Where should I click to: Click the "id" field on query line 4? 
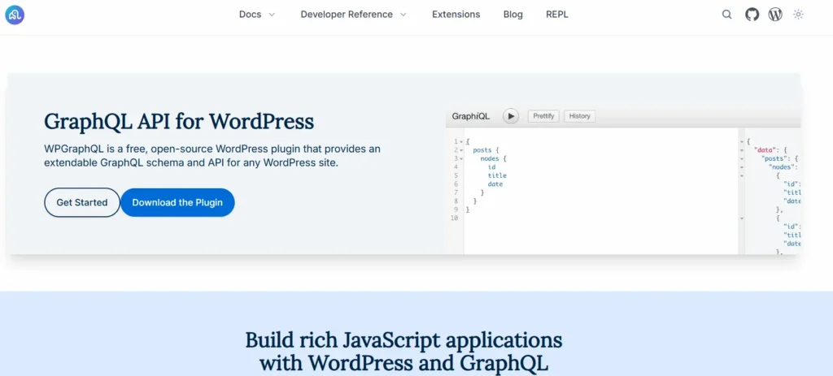point(491,167)
